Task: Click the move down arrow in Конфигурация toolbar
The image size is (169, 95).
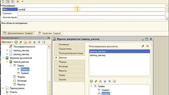Action: click(x=39, y=42)
